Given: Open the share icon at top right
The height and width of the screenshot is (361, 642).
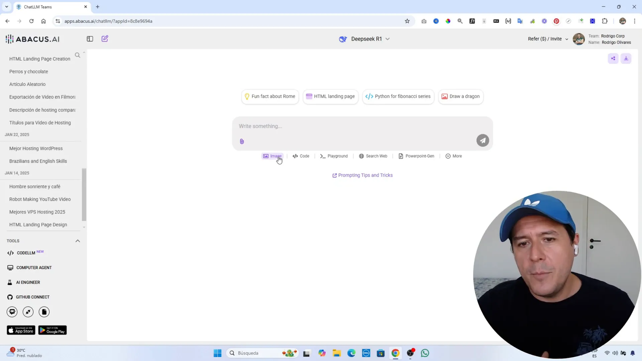Looking at the screenshot, I should 613,59.
